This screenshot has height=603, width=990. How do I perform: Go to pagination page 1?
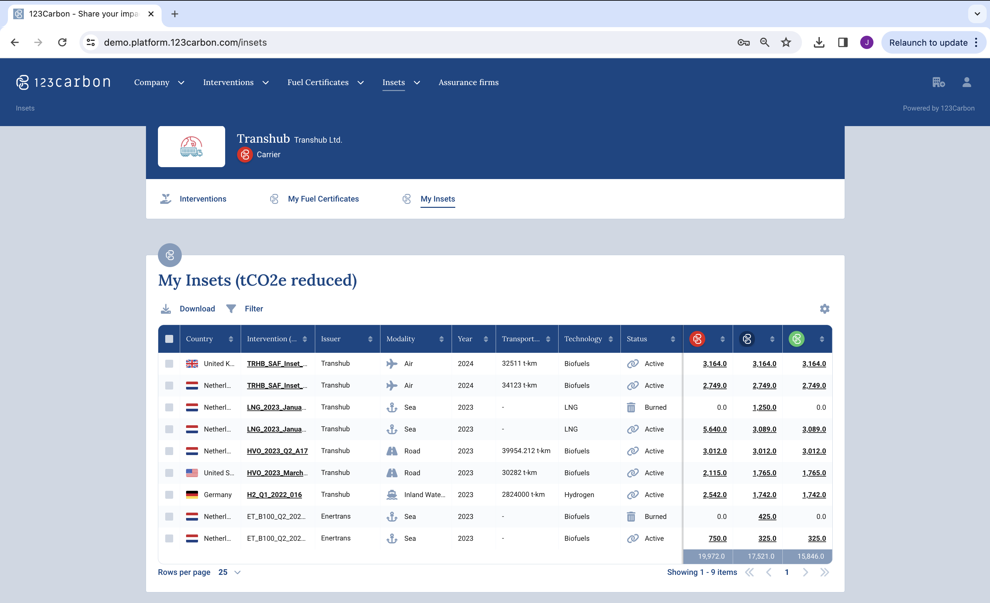pos(787,572)
